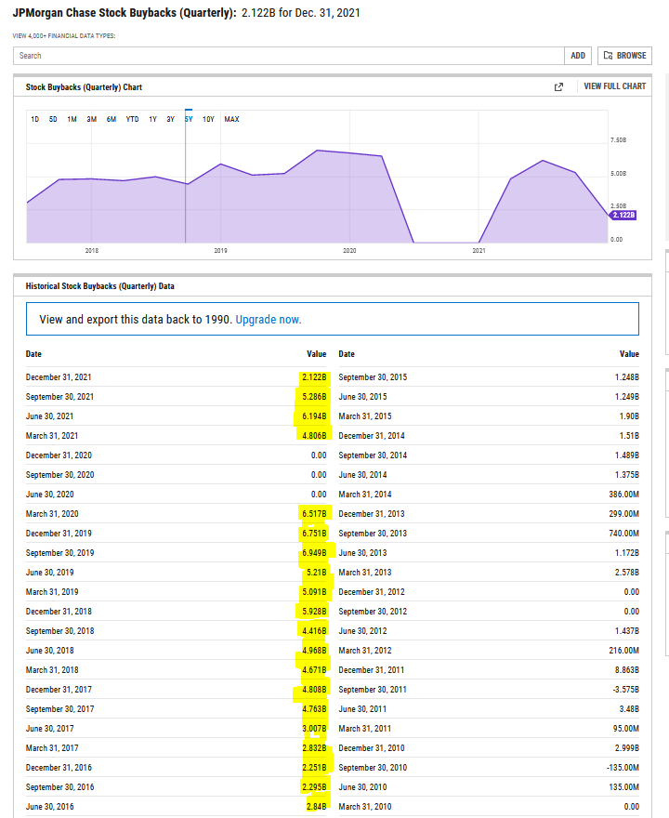
Task: Click the 2.122B chart value flag
Action: (x=623, y=215)
